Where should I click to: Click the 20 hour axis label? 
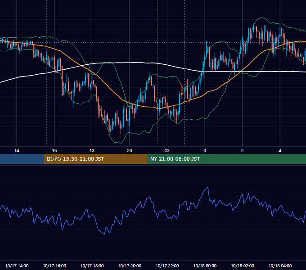coord(130,151)
